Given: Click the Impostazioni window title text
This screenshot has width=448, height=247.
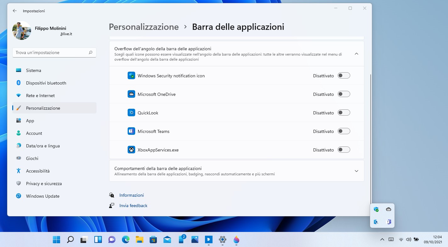Looking at the screenshot, I should pos(34,11).
